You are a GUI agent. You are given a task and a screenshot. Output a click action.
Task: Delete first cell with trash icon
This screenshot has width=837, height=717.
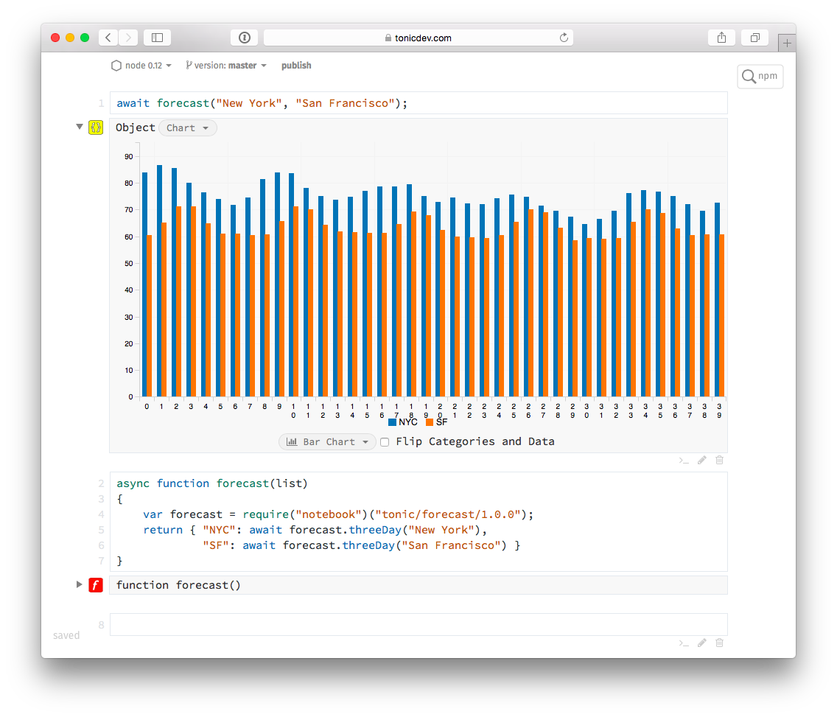[x=720, y=461]
